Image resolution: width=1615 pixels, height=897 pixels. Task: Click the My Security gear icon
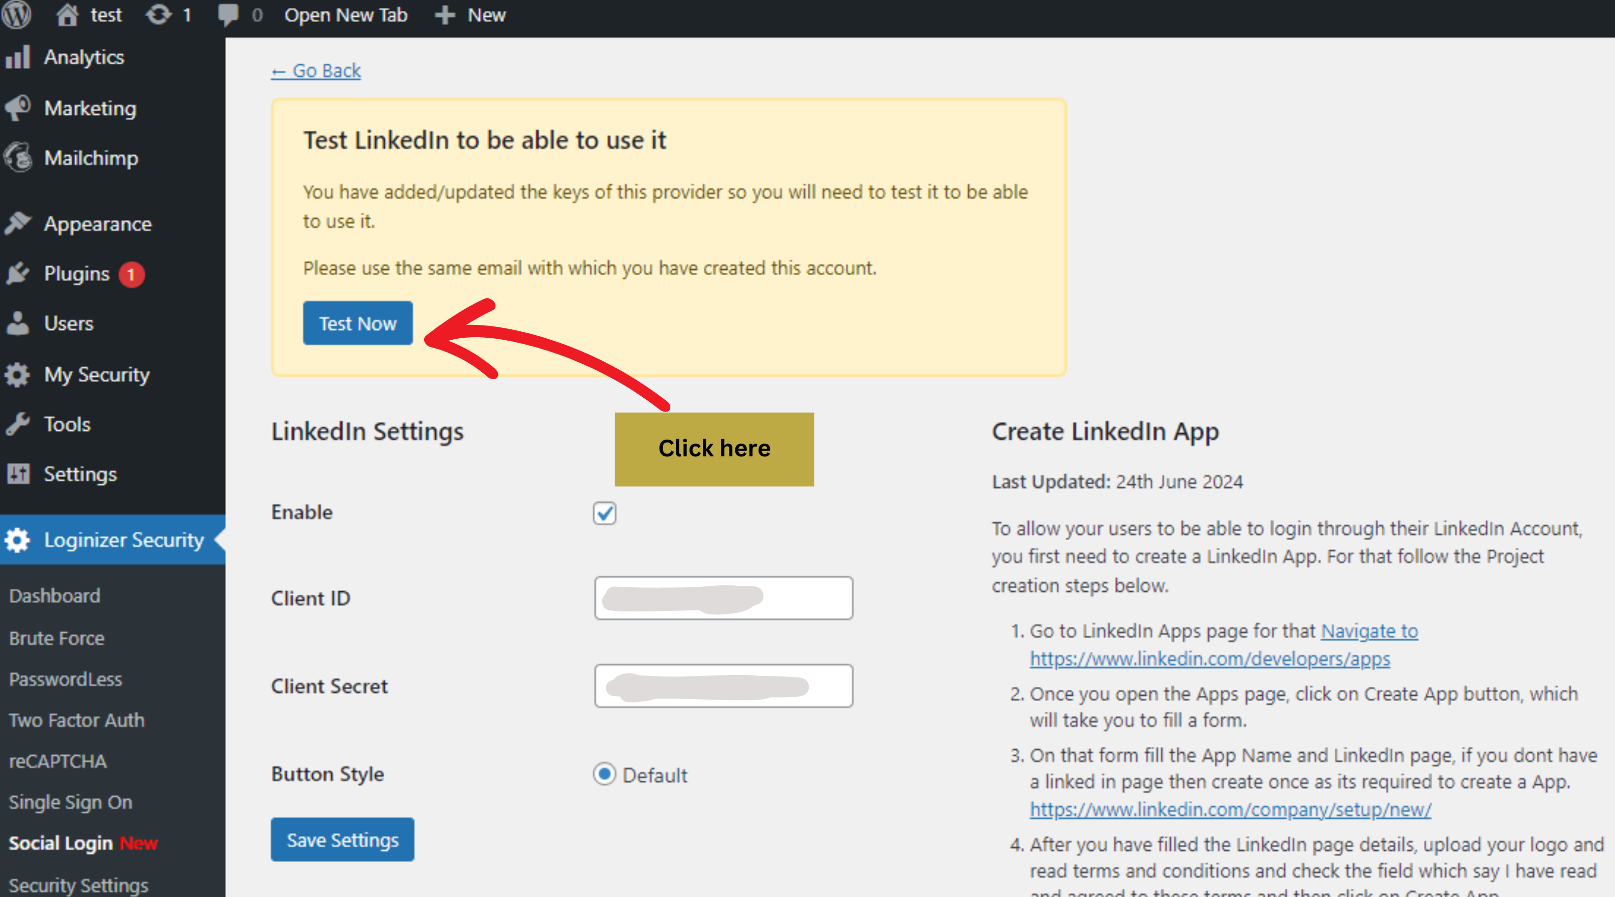point(18,374)
